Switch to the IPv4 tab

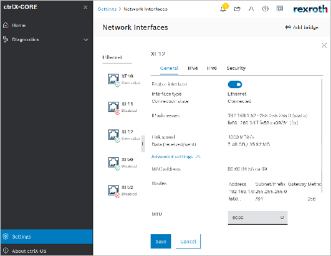coord(193,68)
